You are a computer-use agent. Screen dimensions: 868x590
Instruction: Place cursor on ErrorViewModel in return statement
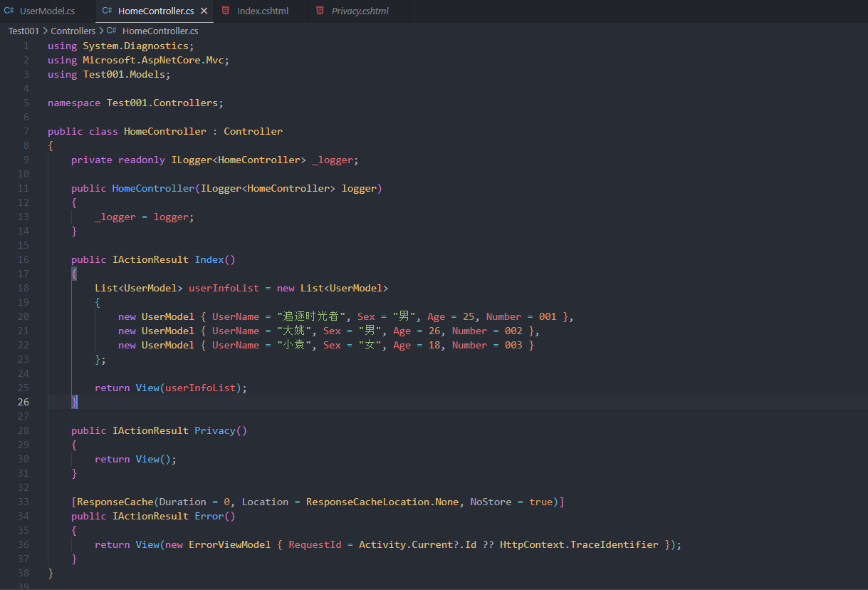229,544
